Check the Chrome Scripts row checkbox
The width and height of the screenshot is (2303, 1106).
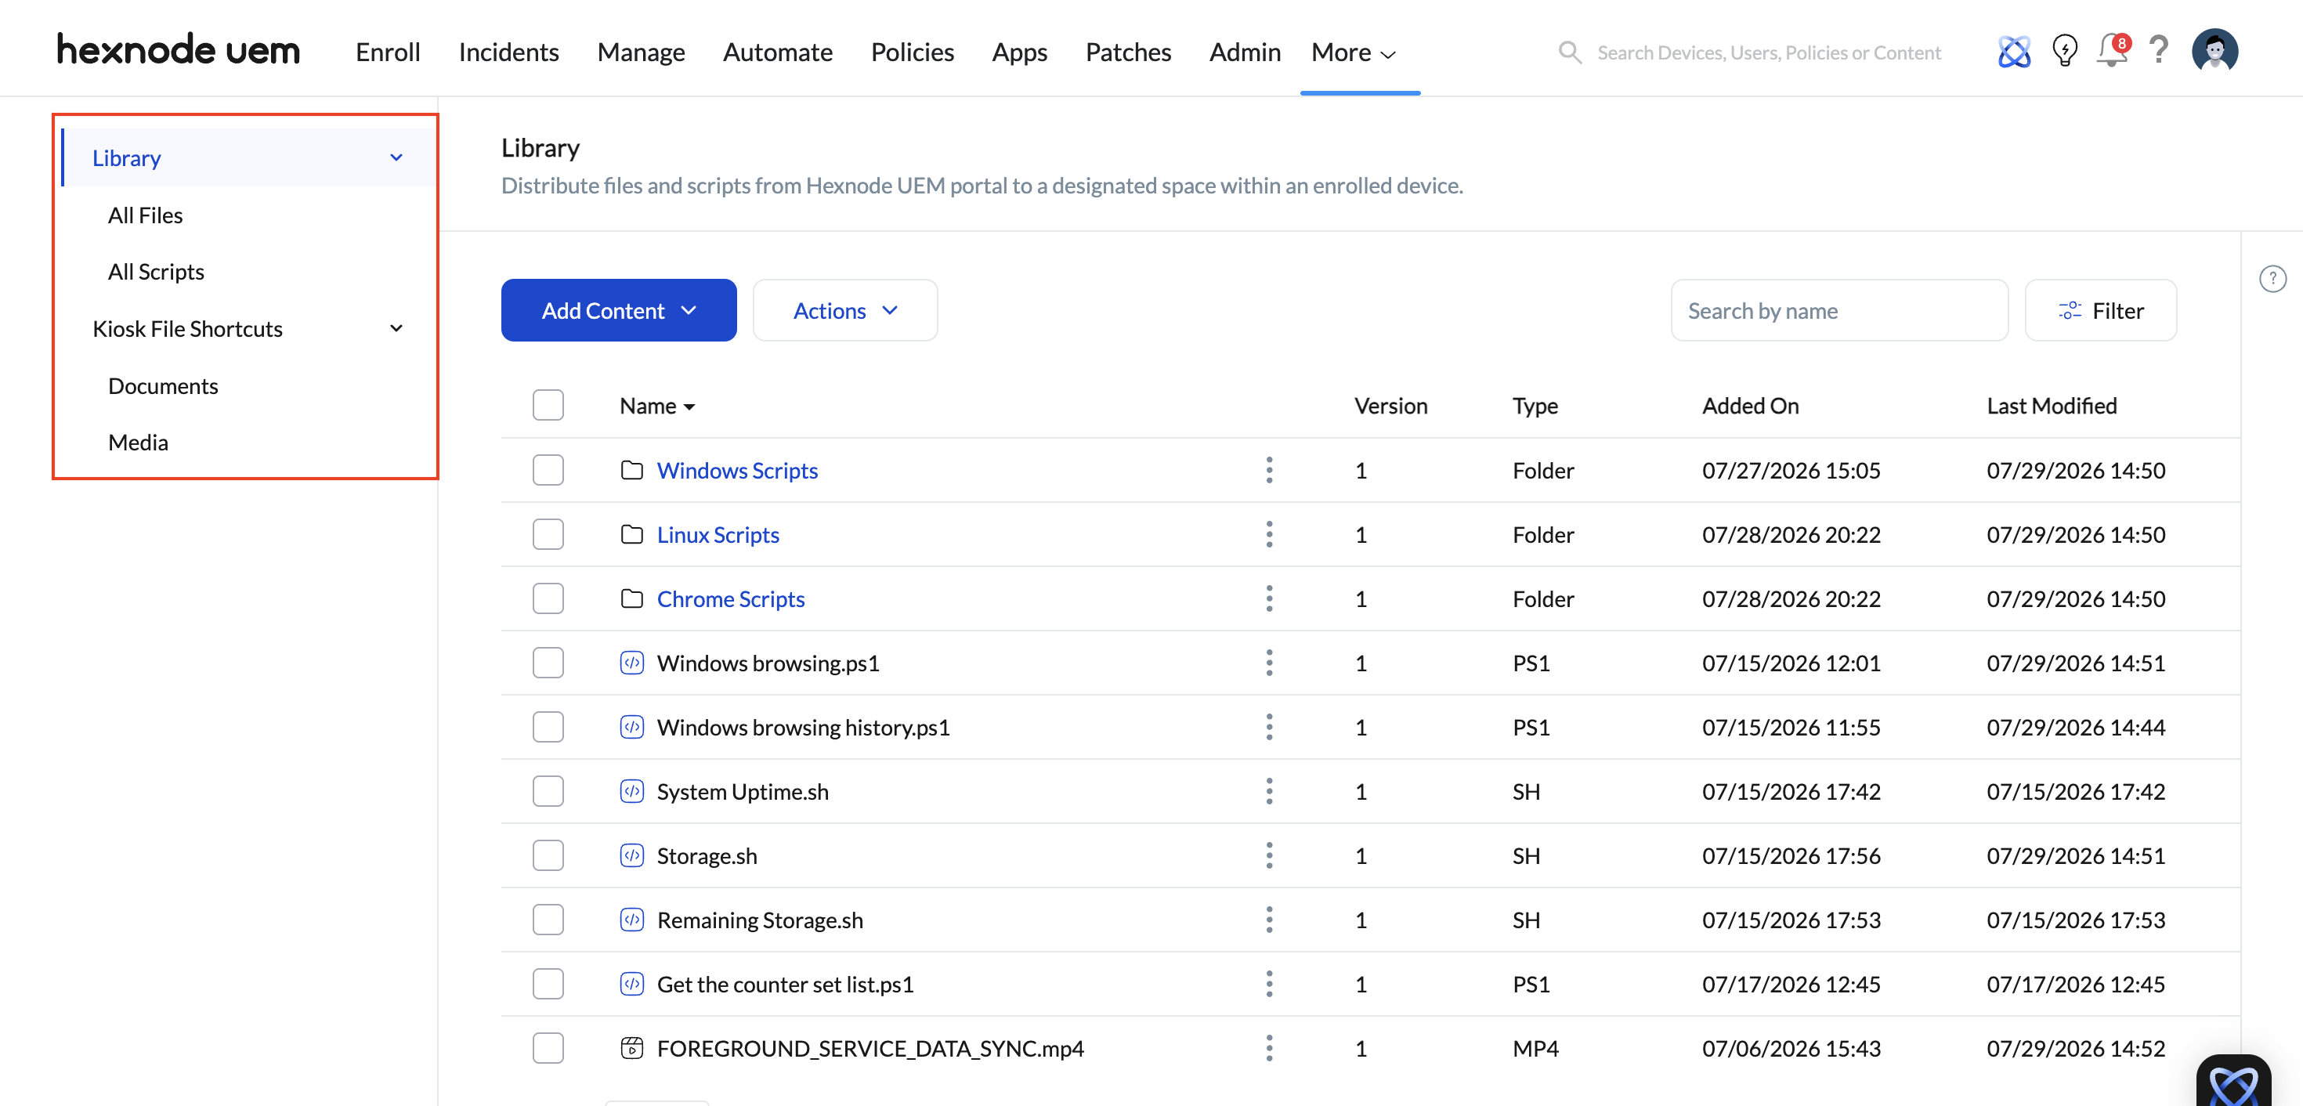coord(548,599)
